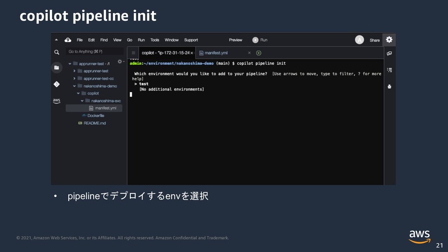448x252 pixels.
Task: Collapse the copilot folder
Action: (x=78, y=93)
